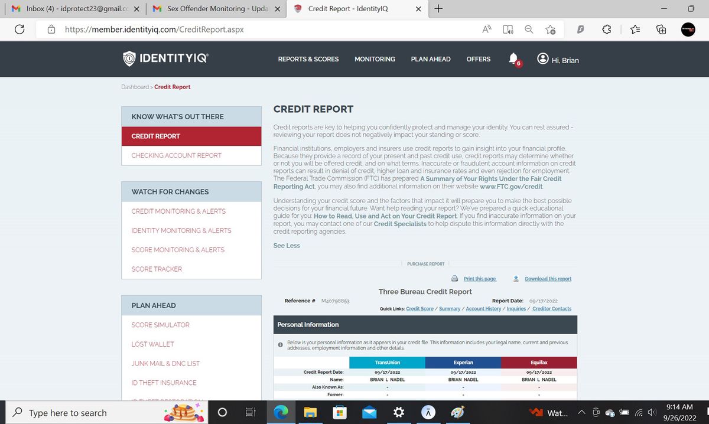Image resolution: width=709 pixels, height=424 pixels.
Task: Open the Favorites star-list icon
Action: [x=634, y=28]
